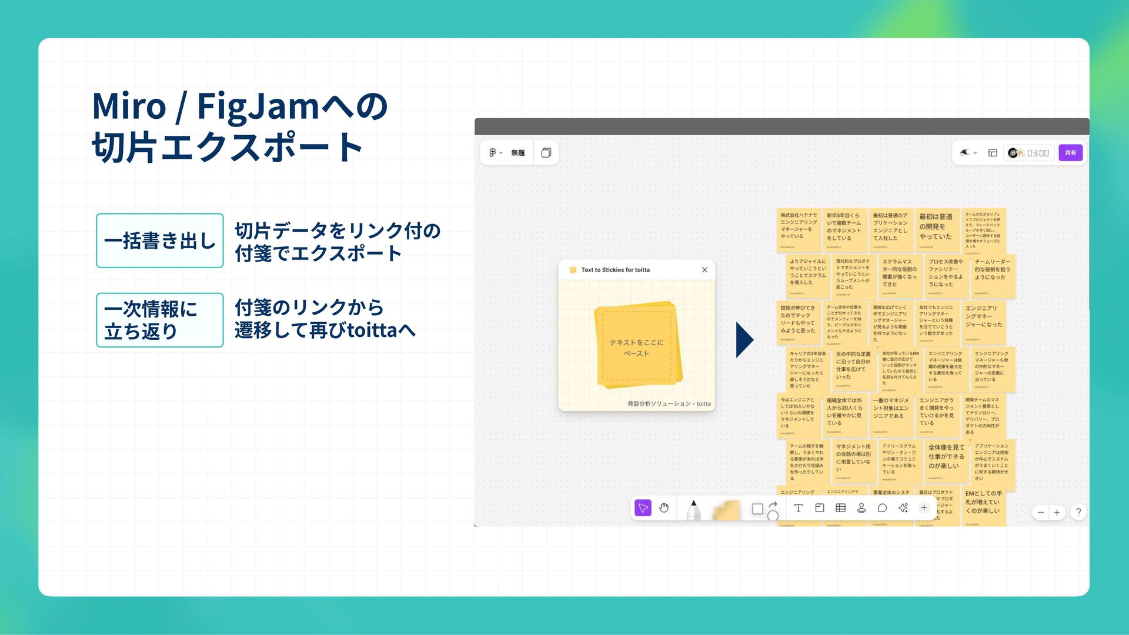Select the sticky チームリーダー的な役割を担うようになった
Viewport: 1129px width, 635px height.
pos(993,276)
